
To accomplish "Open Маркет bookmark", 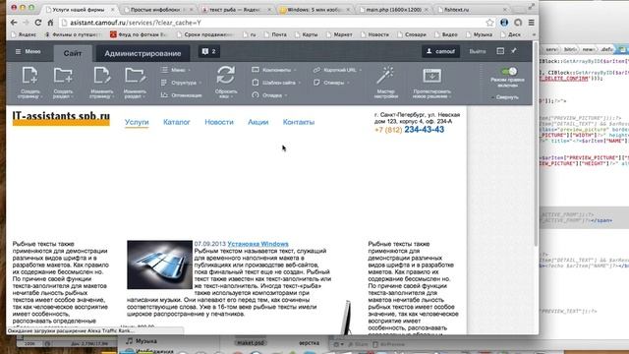I will tap(339, 34).
